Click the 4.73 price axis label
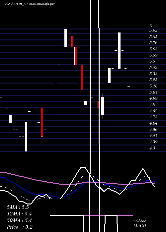 pyautogui.click(x=153, y=117)
